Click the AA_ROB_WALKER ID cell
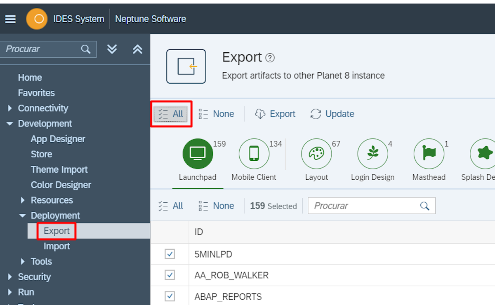Viewport: 495px width, 305px height. [x=342, y=275]
